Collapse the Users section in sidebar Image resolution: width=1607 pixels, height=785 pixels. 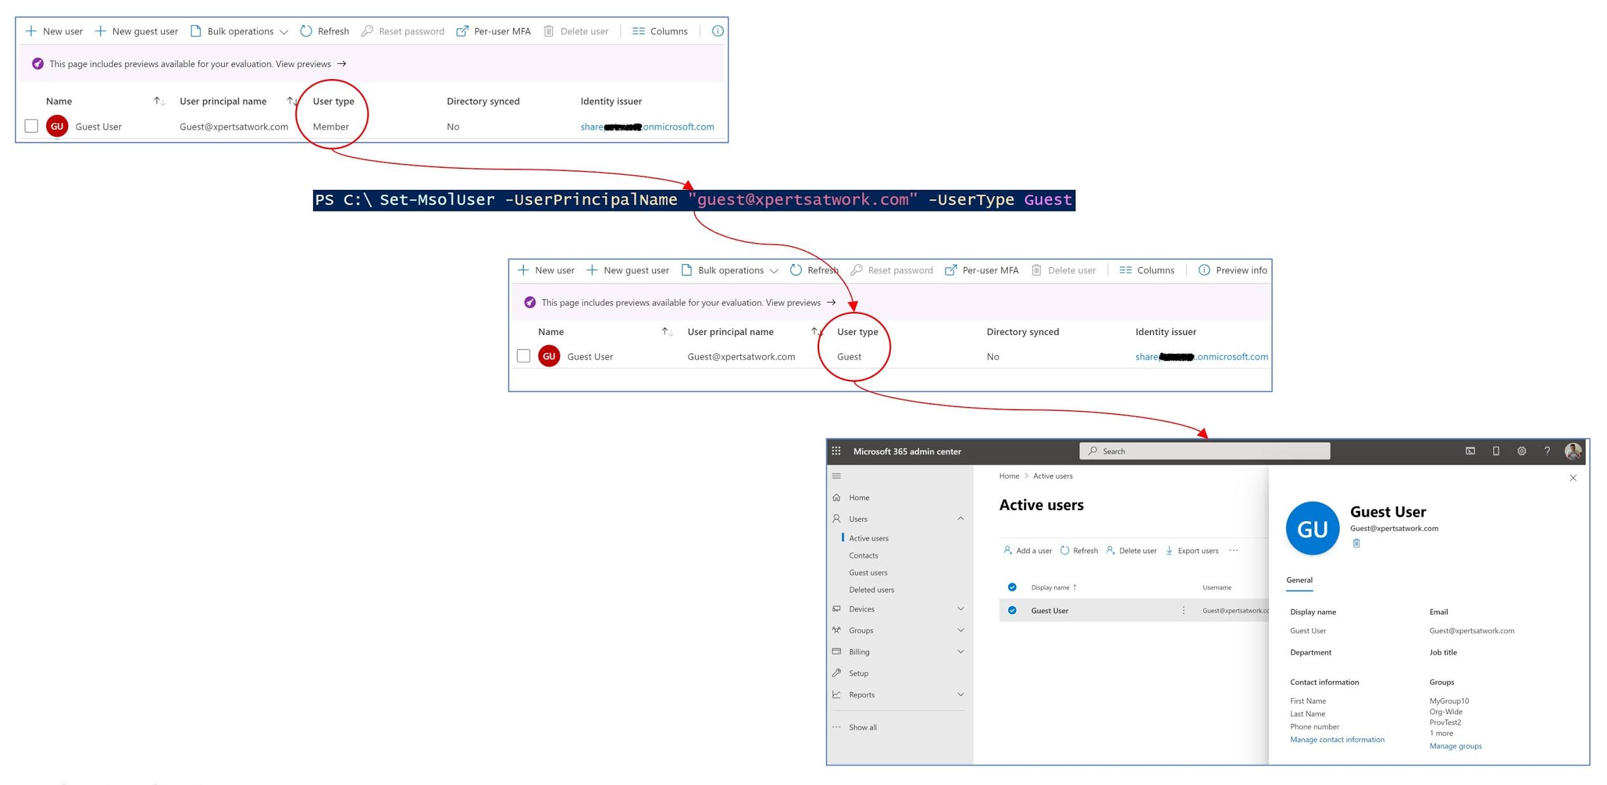961,518
